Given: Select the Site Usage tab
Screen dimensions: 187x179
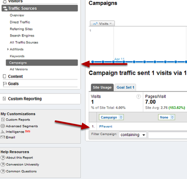Looking at the screenshot, I should [x=102, y=88].
